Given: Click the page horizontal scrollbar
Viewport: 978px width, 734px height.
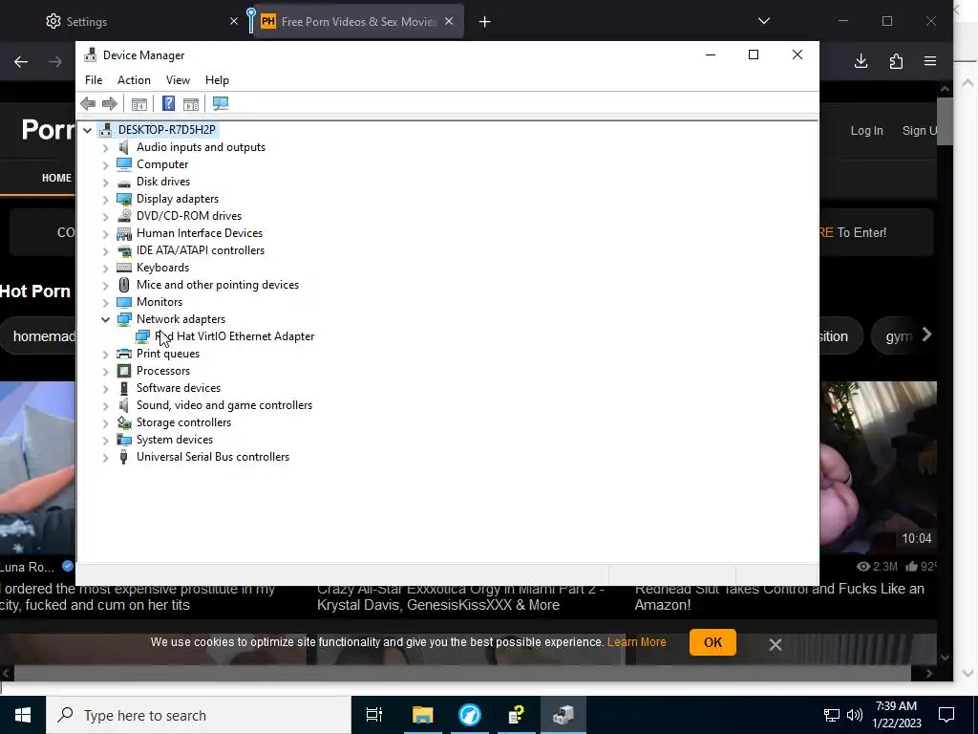Looking at the screenshot, I should tap(462, 673).
